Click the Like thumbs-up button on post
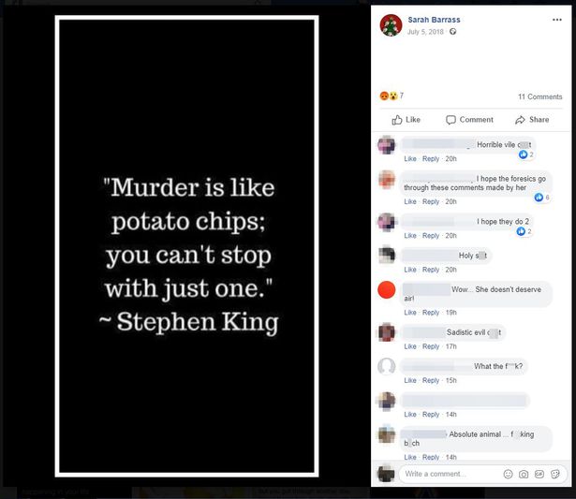 [406, 120]
